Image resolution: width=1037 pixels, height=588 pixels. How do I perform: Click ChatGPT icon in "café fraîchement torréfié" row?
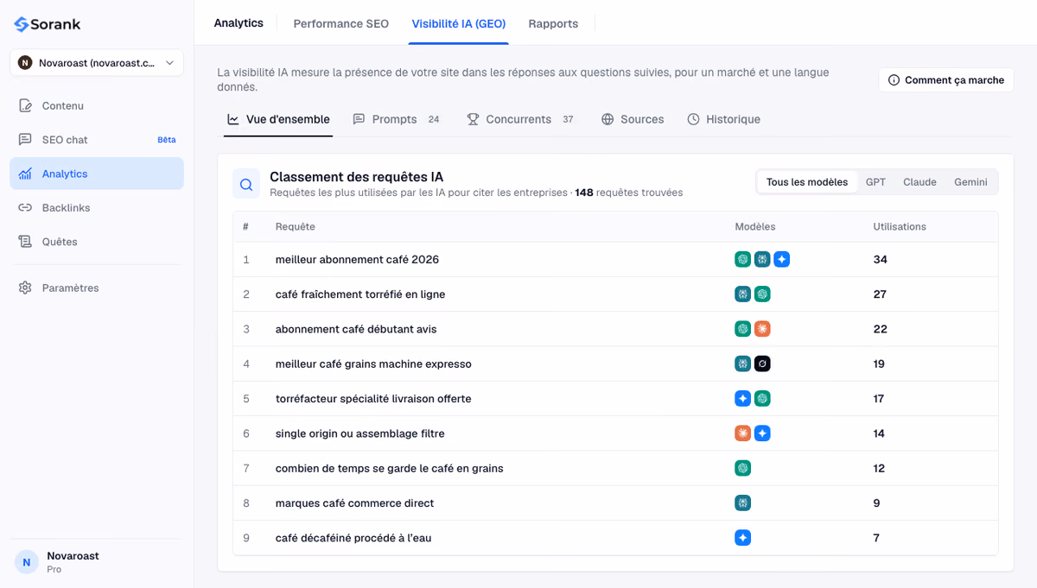click(x=762, y=294)
